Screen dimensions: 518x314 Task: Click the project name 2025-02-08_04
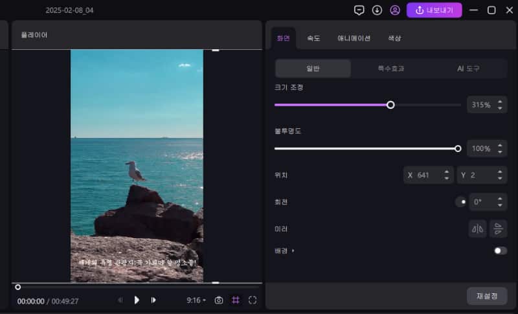(x=69, y=10)
